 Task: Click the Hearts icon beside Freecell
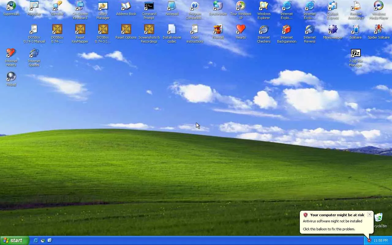click(x=241, y=32)
